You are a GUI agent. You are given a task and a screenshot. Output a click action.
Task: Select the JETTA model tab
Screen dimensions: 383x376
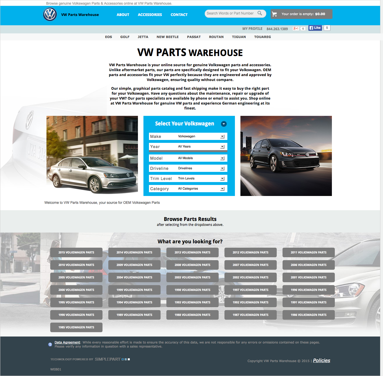(143, 37)
